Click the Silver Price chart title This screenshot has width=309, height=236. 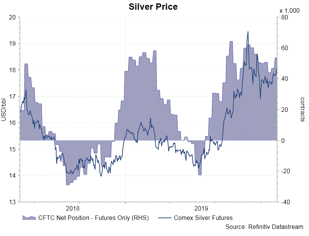153,7
